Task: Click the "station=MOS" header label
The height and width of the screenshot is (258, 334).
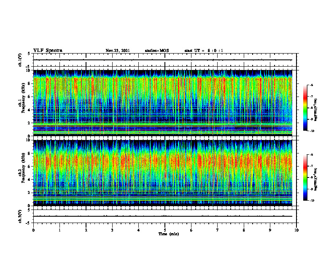Action: point(157,51)
